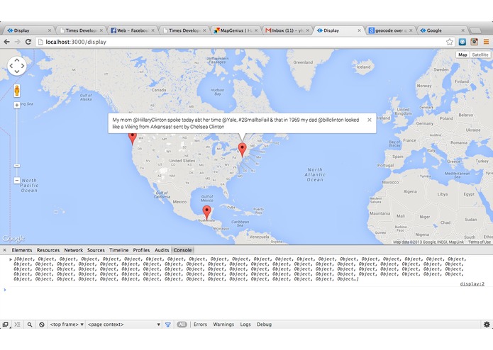Open DevTools settings gear

click(x=487, y=324)
